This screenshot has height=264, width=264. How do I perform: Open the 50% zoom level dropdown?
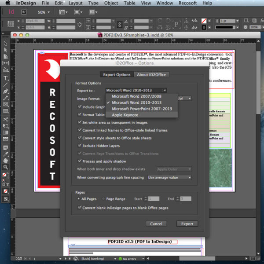(44, 12)
